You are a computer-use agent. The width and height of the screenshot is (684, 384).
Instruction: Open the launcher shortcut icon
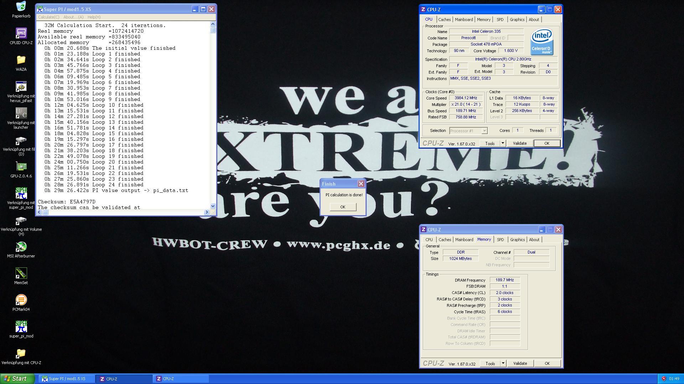click(x=21, y=113)
